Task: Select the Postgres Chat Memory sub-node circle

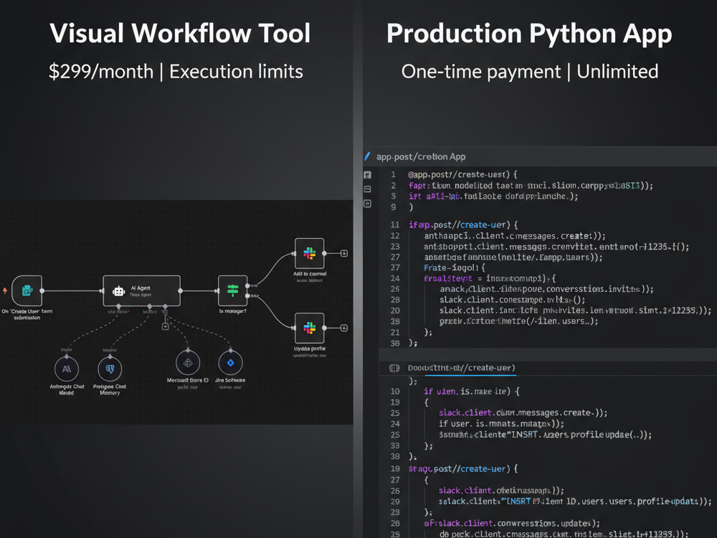Action: 110,369
